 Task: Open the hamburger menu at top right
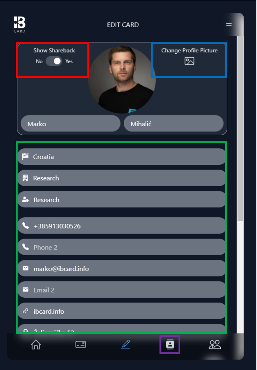click(x=229, y=25)
